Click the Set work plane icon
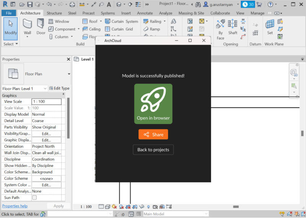Screen dimensions: 306x218 [x=270, y=27]
